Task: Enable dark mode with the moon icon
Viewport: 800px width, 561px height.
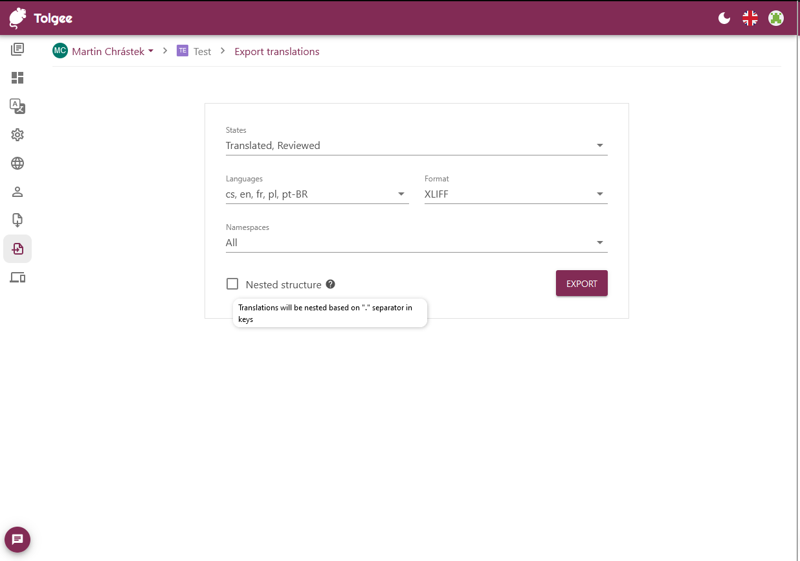Action: click(724, 18)
